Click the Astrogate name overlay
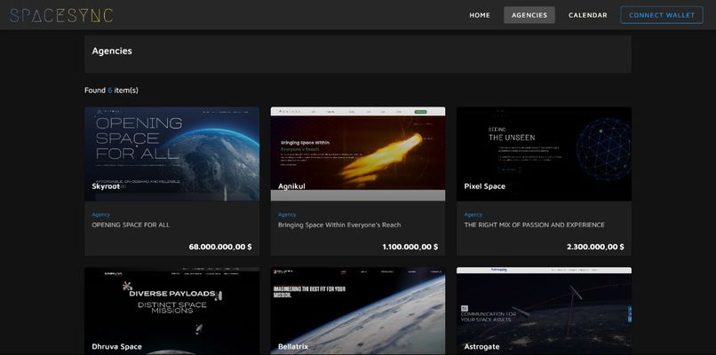The height and width of the screenshot is (355, 716). pos(481,347)
